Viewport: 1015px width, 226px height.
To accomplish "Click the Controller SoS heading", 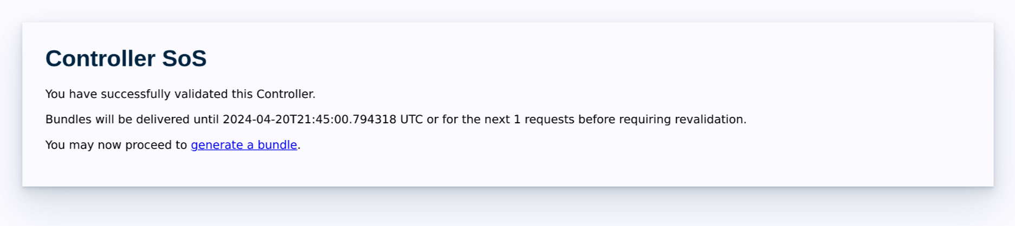I will pos(126,58).
